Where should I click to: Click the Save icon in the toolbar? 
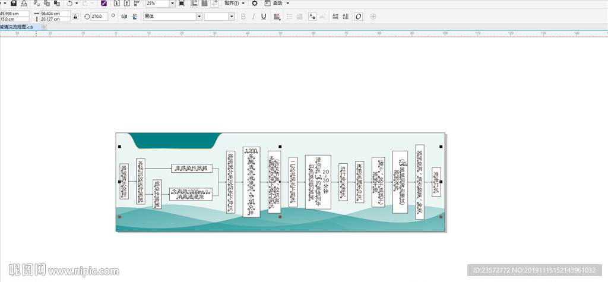tap(13, 4)
